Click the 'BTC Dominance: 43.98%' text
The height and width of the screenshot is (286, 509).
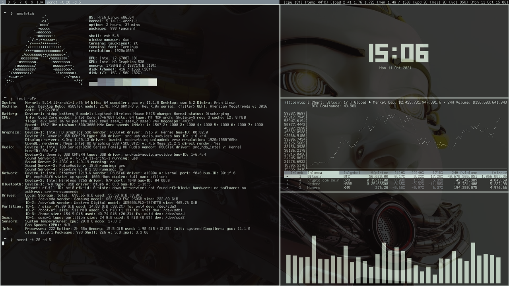[334, 106]
